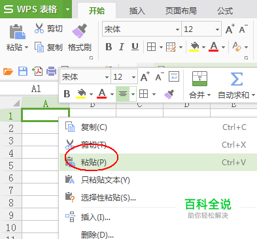Expand the ribbon borders dropdown arrow
This screenshot has height=239, width=257.
pos(161,47)
